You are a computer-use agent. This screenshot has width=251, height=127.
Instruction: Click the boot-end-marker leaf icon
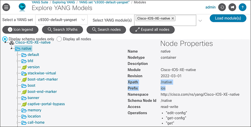[x=24, y=92]
